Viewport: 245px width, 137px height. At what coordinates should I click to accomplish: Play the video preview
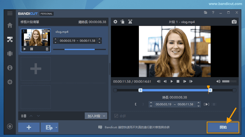pyautogui.click(x=171, y=81)
